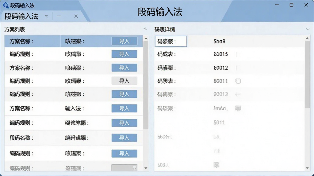
Task: Click the square icon beside value 80011
Action: (238, 81)
